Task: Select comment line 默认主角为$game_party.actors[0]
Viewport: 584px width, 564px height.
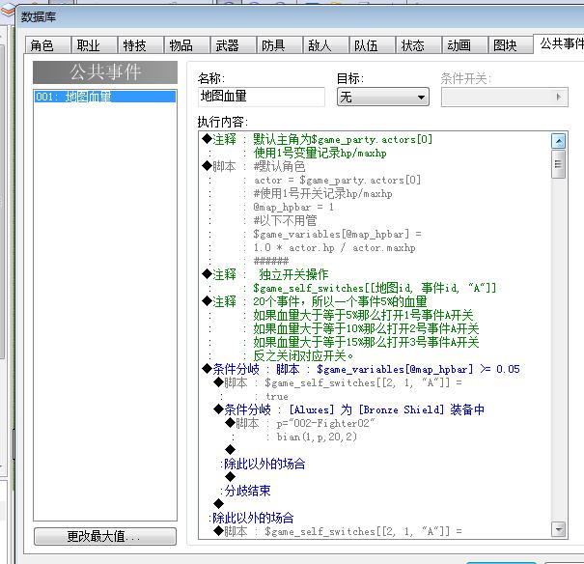Action: (x=343, y=140)
